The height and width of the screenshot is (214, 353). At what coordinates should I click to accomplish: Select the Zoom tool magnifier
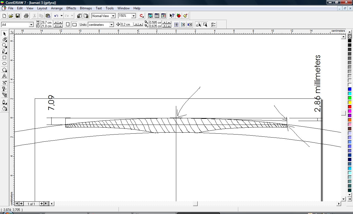click(x=4, y=46)
